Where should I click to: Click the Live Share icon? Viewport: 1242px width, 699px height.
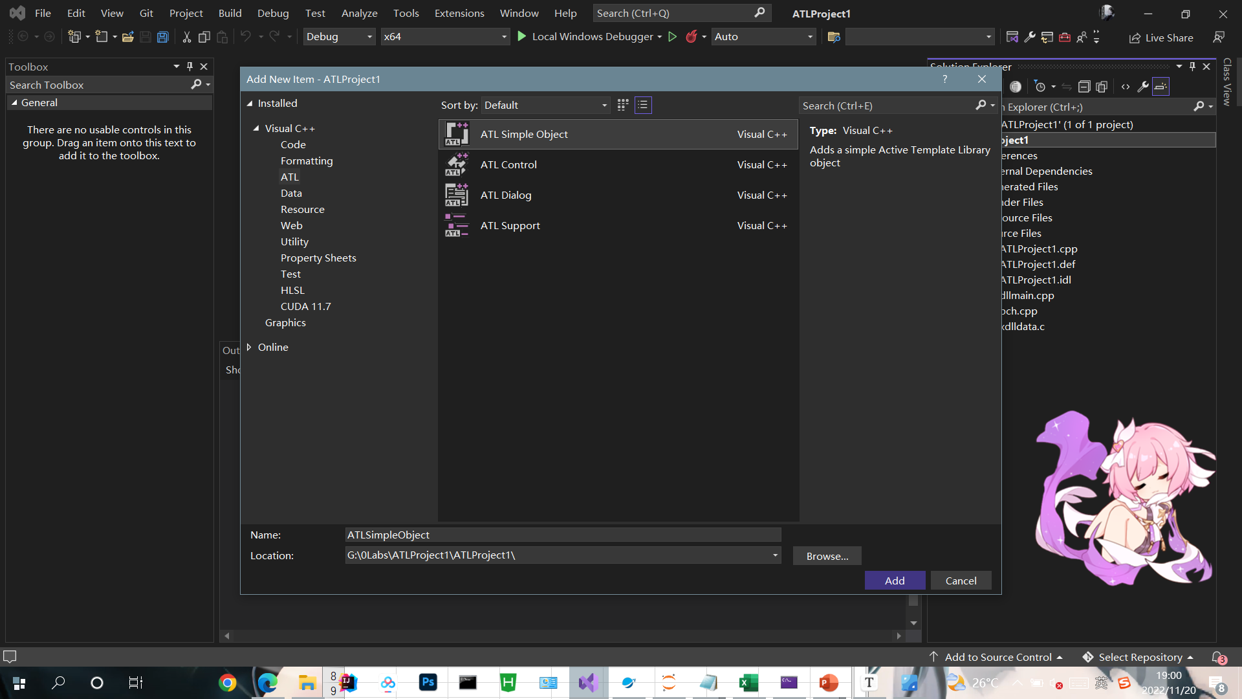tap(1135, 38)
